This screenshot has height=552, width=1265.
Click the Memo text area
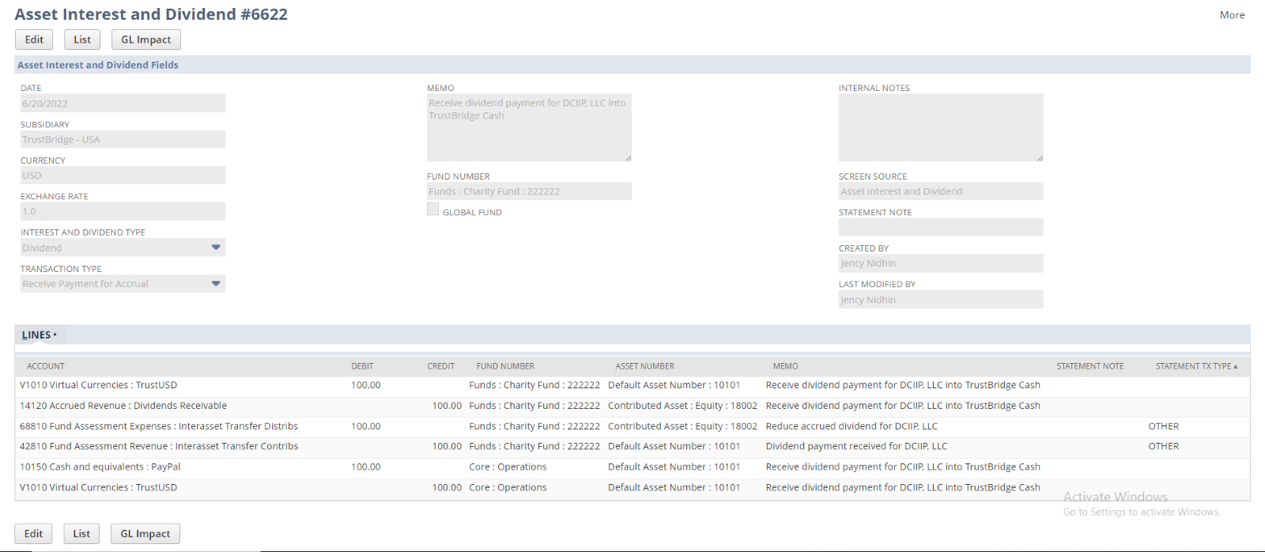click(x=528, y=127)
